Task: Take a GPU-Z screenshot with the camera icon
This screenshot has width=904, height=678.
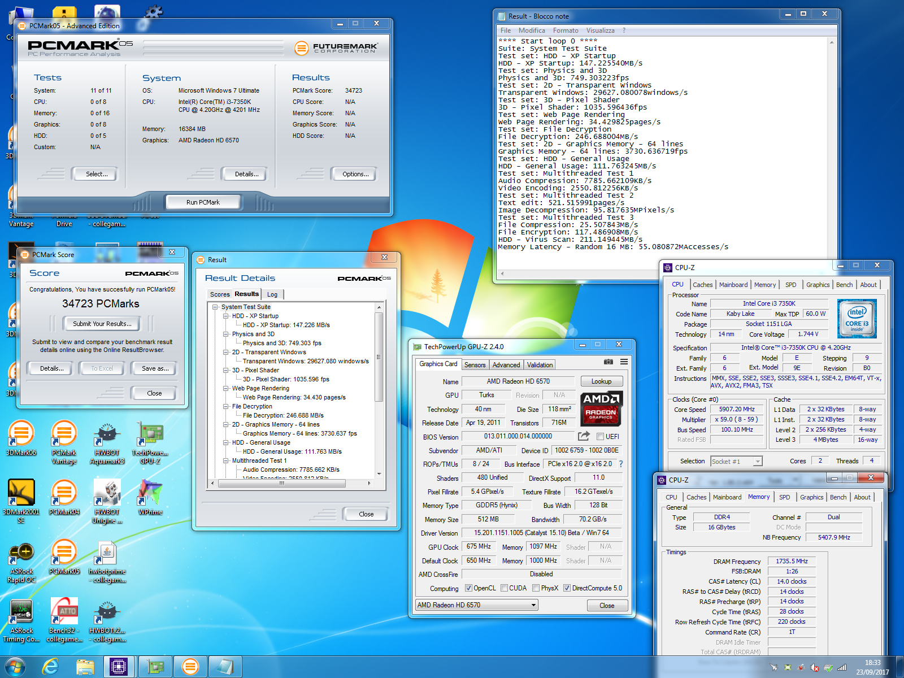Action: (x=608, y=362)
